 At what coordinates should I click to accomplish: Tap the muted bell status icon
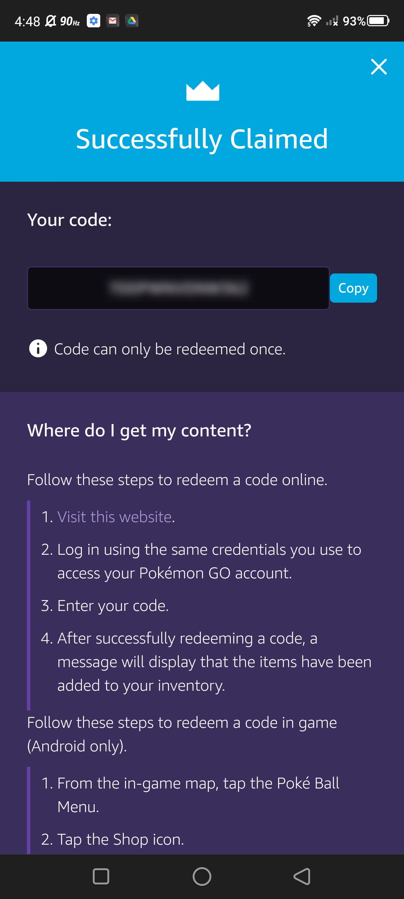click(50, 21)
